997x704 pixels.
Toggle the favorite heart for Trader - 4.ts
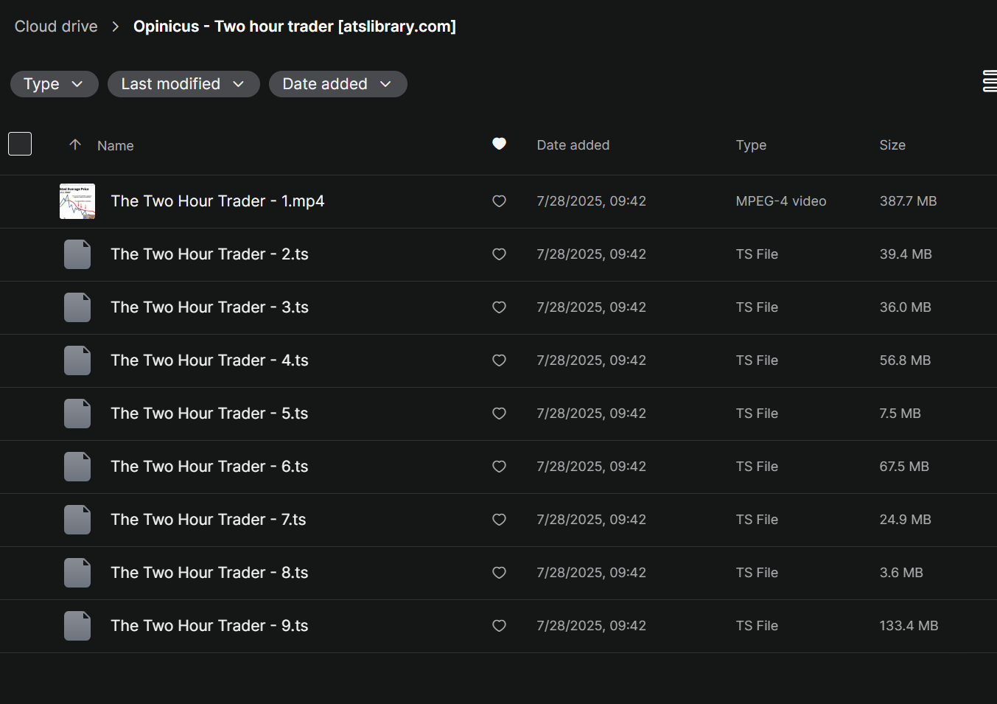[499, 360]
